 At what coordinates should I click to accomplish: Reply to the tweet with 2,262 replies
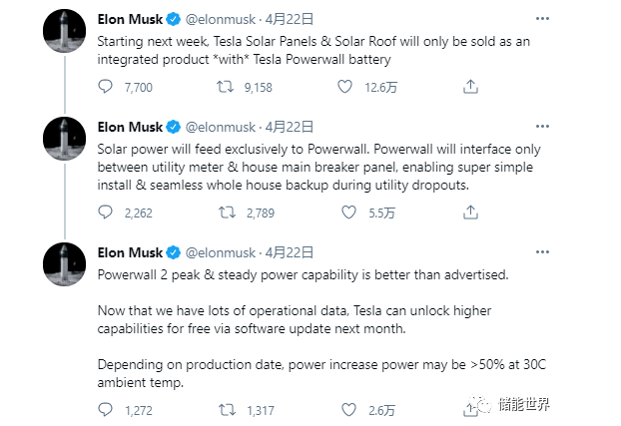click(107, 213)
